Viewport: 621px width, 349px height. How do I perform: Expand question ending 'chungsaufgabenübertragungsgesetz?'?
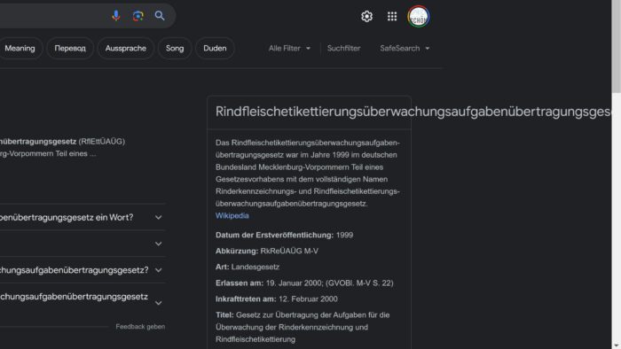(x=83, y=270)
